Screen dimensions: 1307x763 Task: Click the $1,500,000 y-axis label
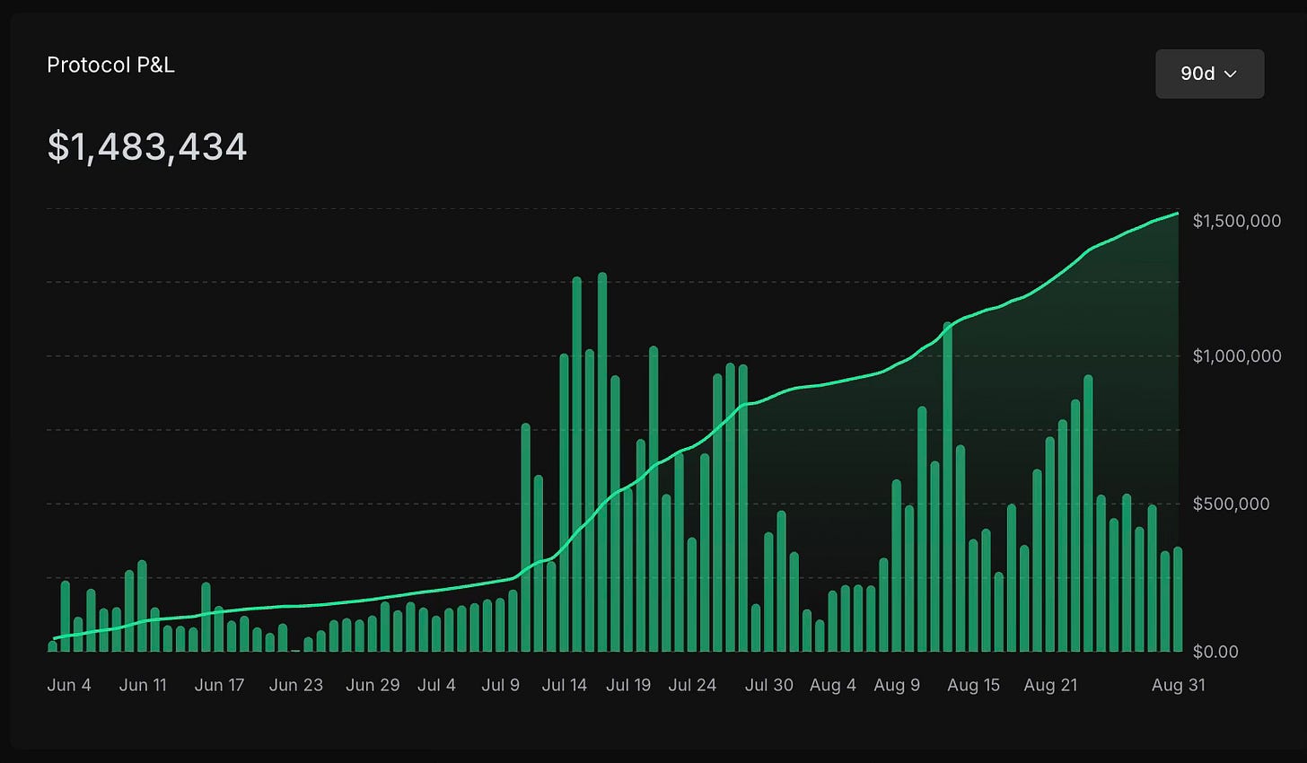point(1237,221)
